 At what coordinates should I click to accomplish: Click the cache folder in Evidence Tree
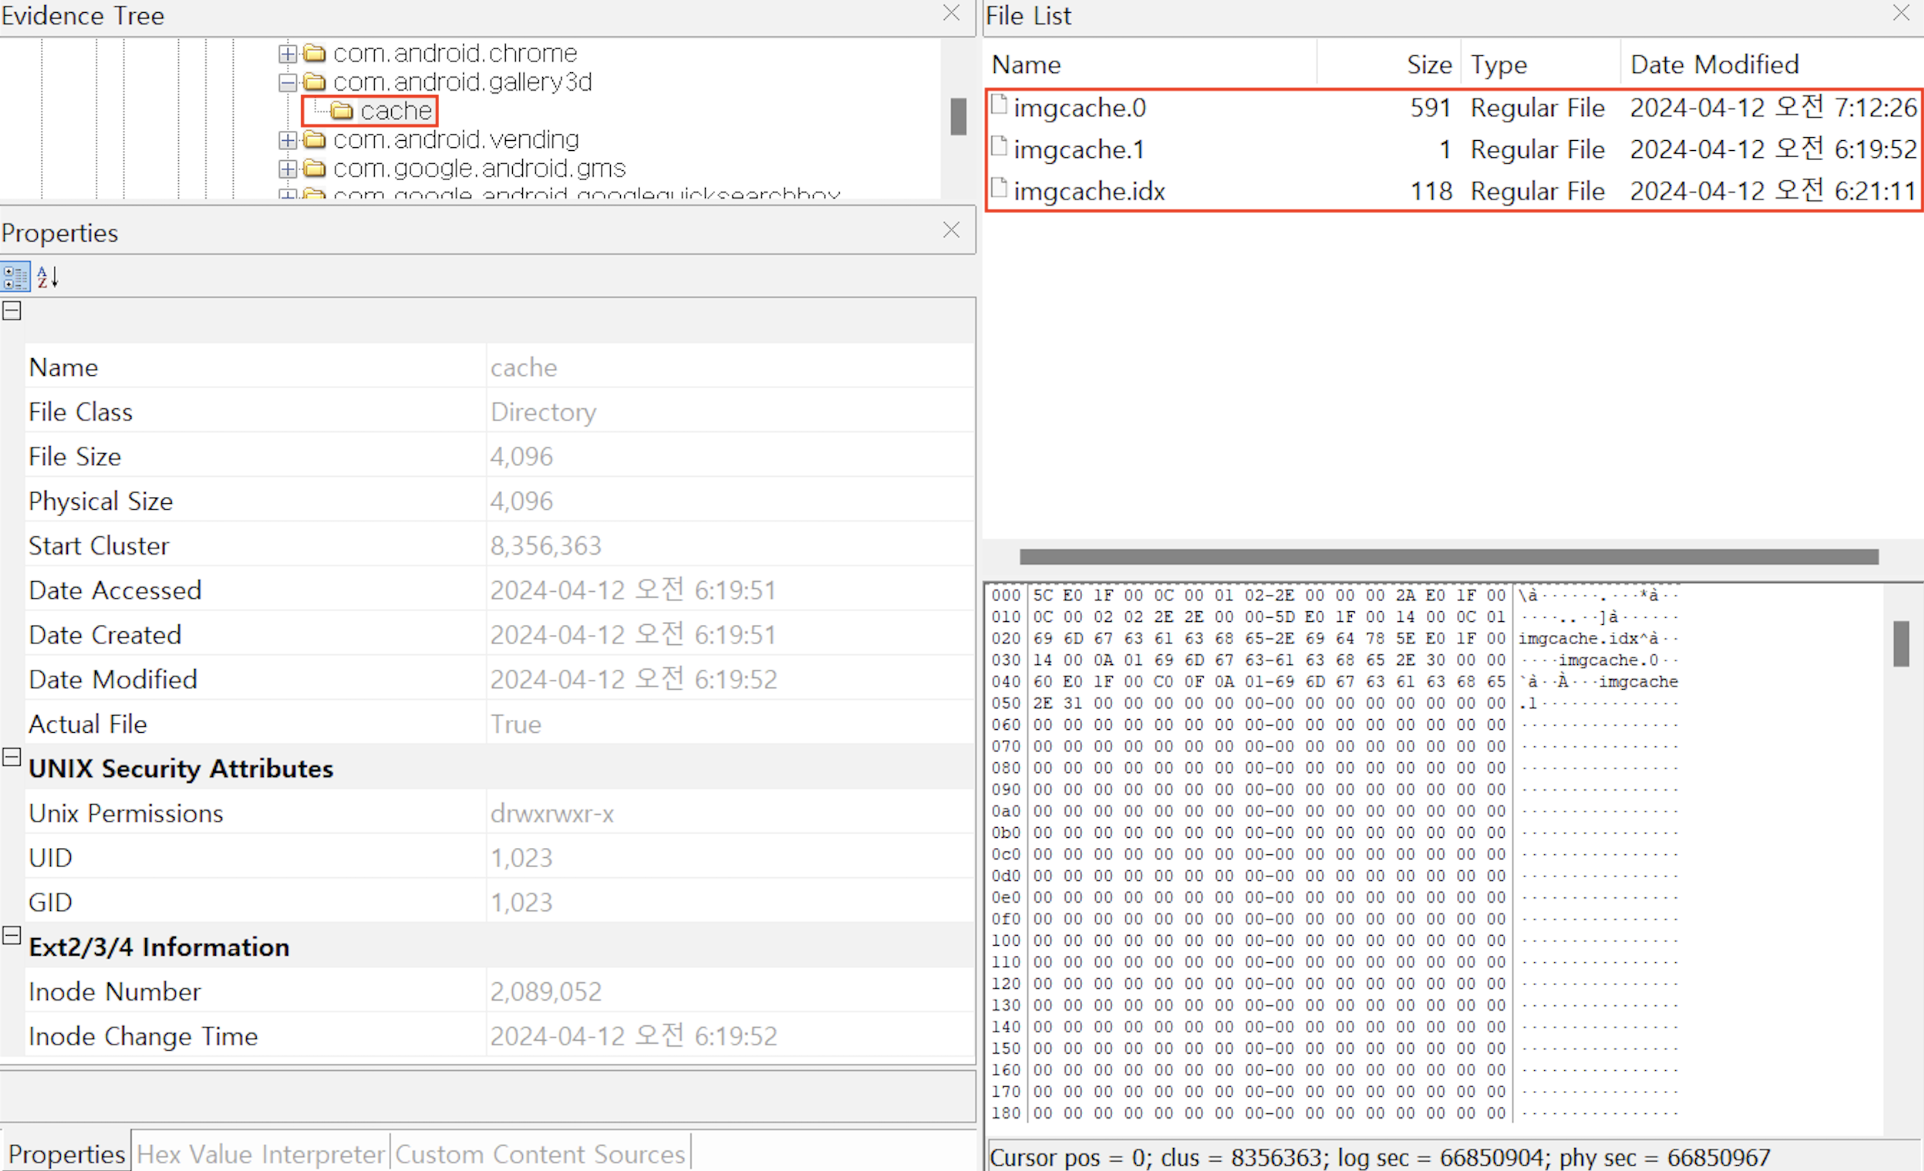click(395, 111)
